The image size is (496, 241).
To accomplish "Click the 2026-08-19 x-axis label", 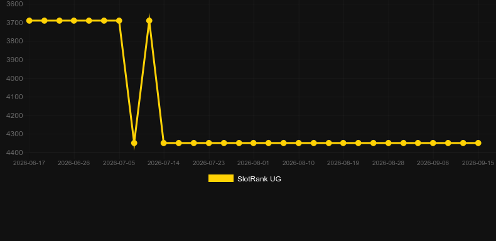I will pyautogui.click(x=343, y=163).
